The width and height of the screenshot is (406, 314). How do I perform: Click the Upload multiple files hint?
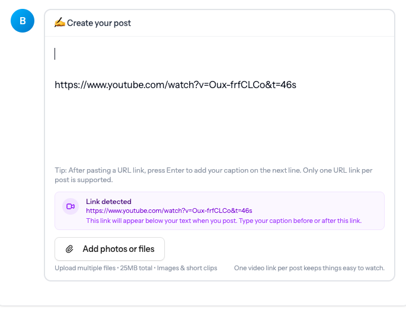coord(84,268)
